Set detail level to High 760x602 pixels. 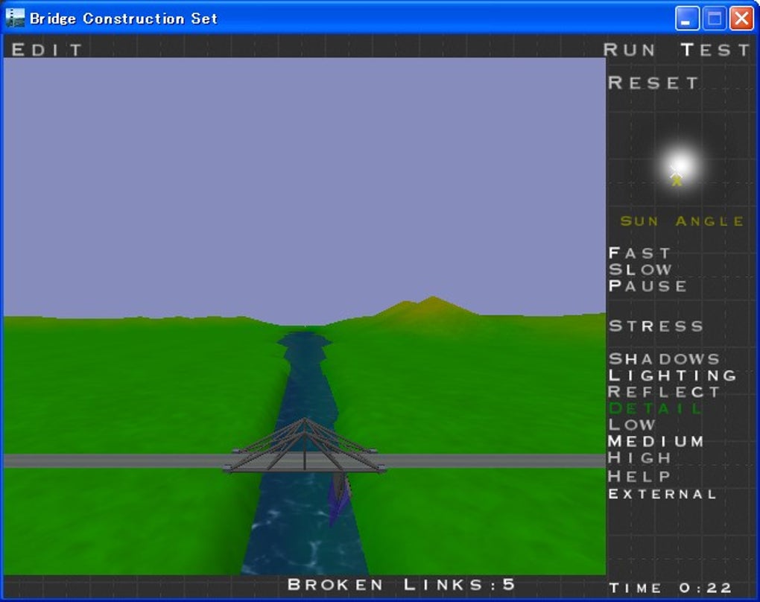pos(639,457)
